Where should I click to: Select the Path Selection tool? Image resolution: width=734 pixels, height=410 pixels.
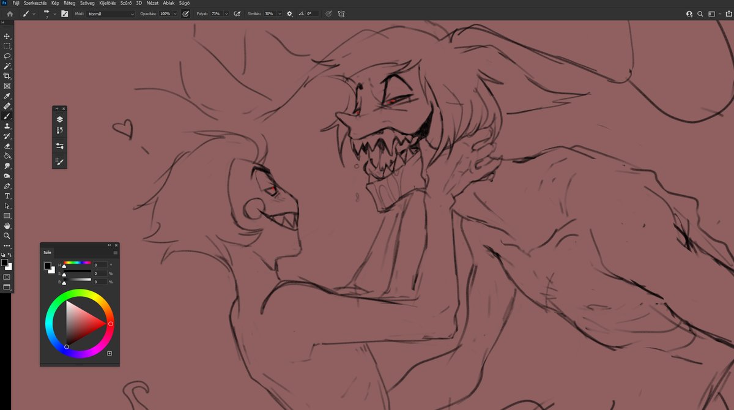pos(7,206)
